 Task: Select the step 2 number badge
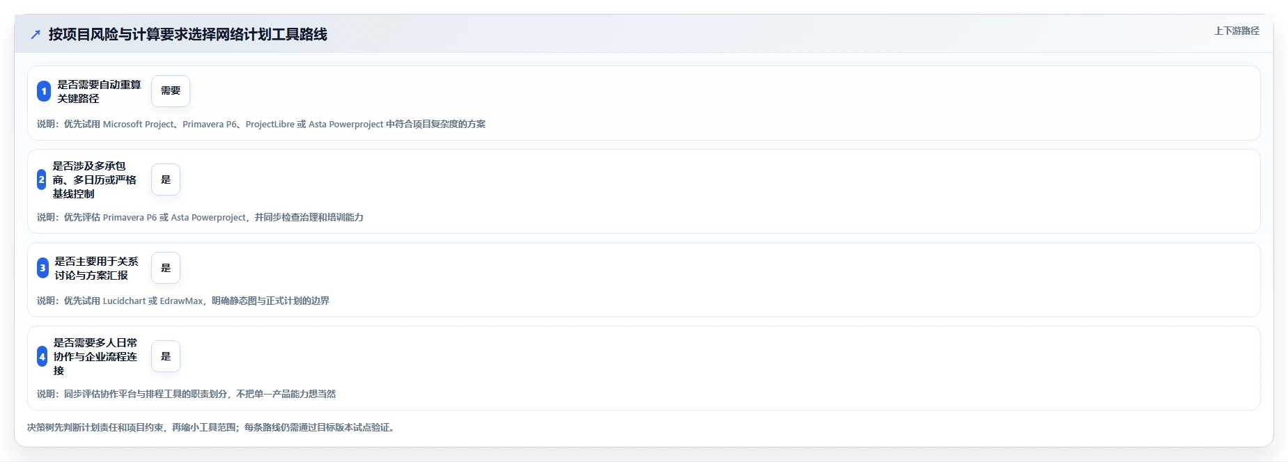pyautogui.click(x=42, y=180)
